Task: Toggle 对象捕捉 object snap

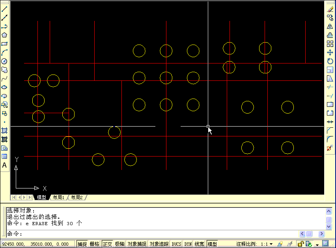Action: coord(137,244)
